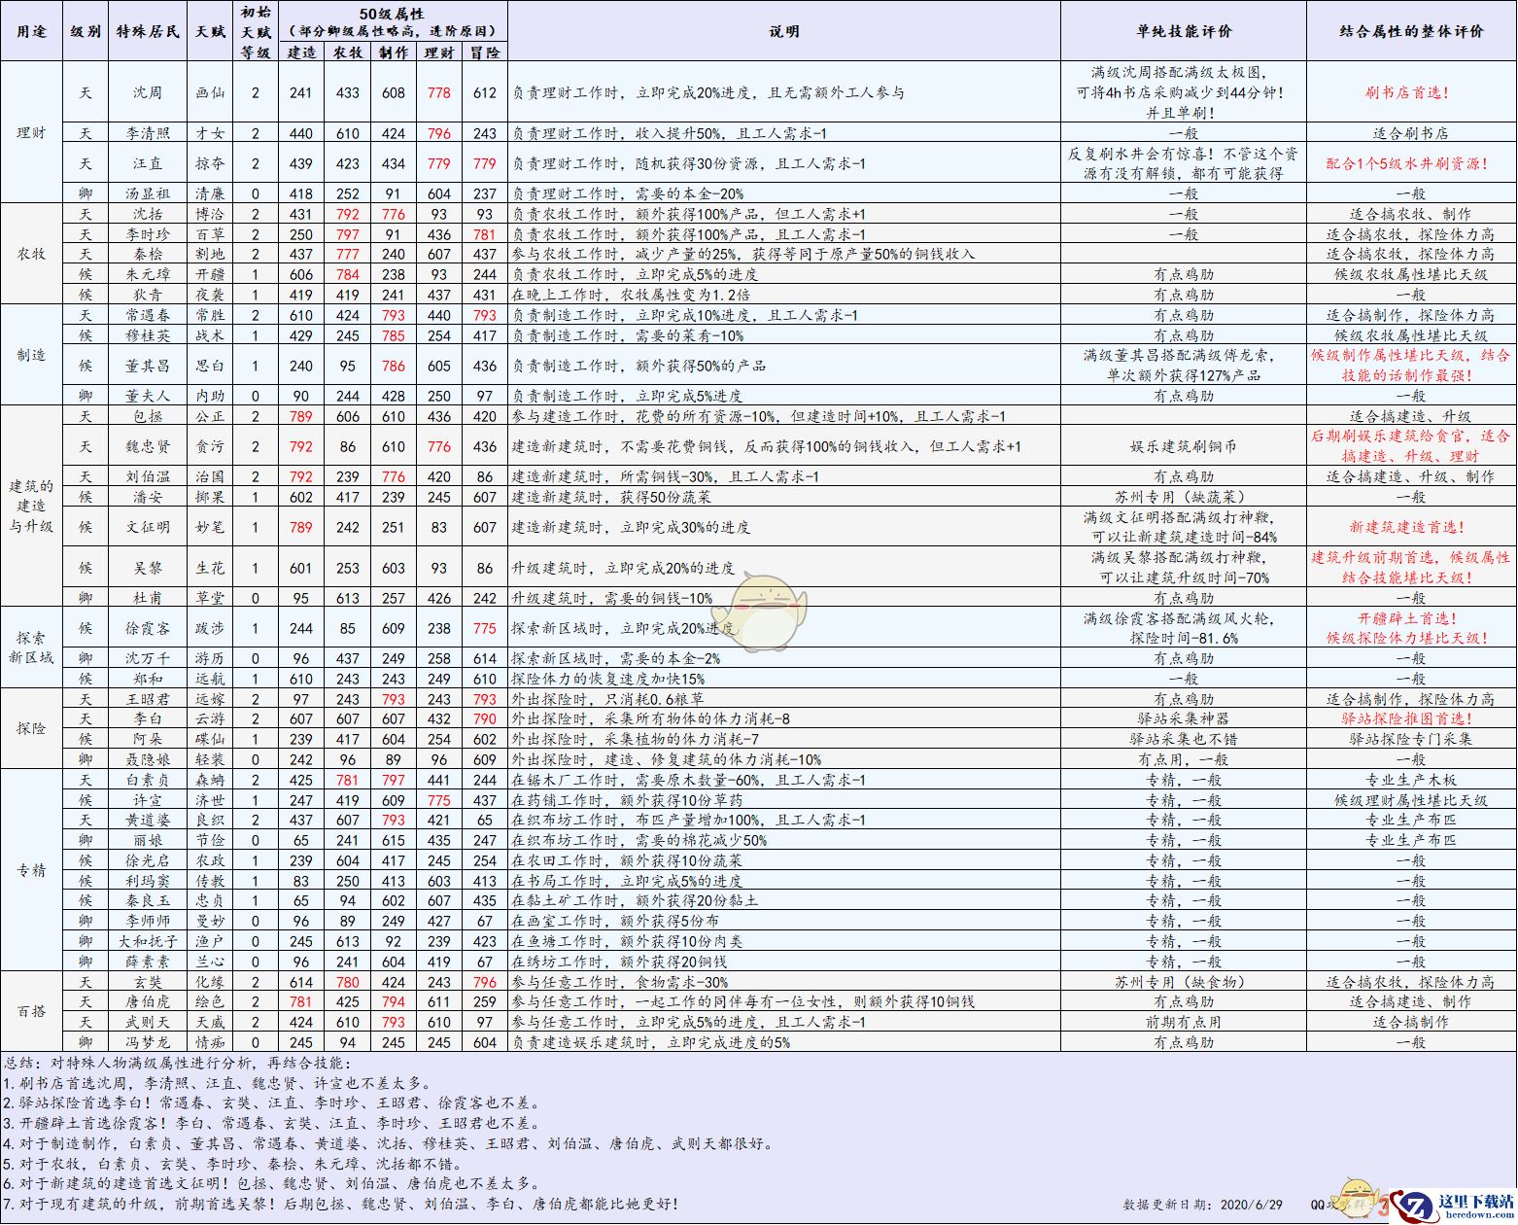Select the 建筑的建造与升级 category cell
The width and height of the screenshot is (1518, 1225).
(32, 506)
